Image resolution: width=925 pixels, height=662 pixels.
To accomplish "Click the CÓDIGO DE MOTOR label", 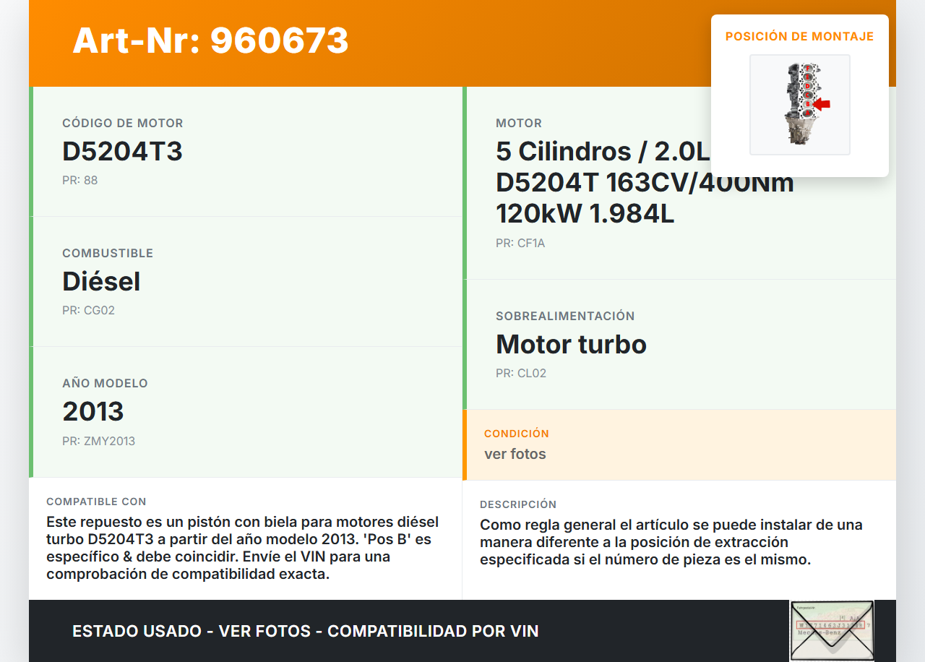I will coord(122,123).
